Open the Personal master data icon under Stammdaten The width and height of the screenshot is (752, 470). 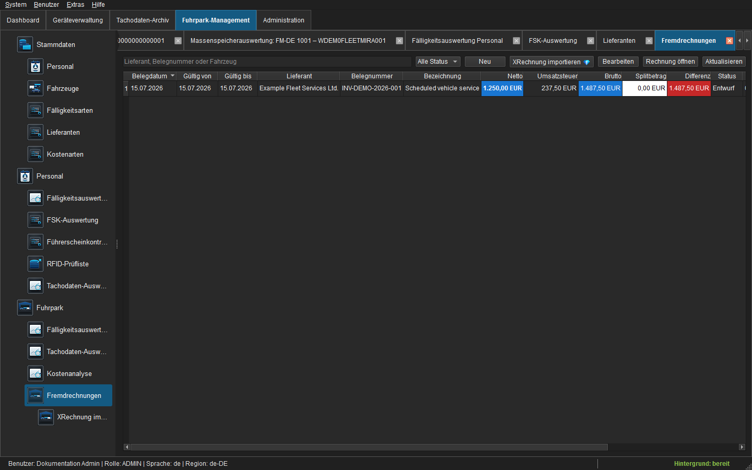[36, 66]
